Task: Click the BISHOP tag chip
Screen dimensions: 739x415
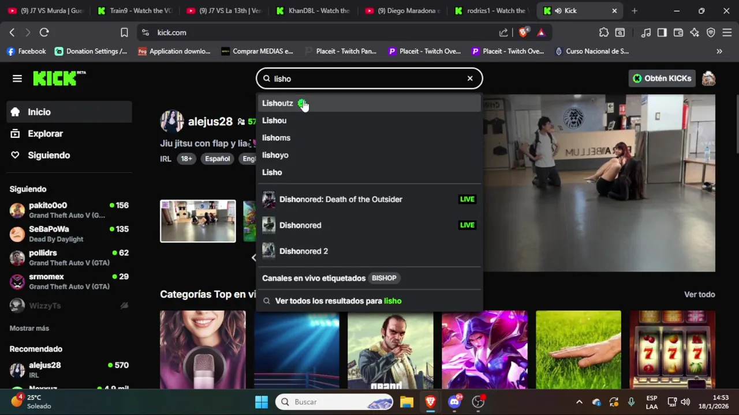Action: (384, 278)
